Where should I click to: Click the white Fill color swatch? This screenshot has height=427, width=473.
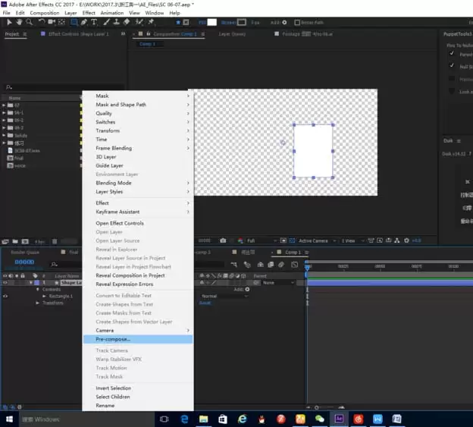211,22
